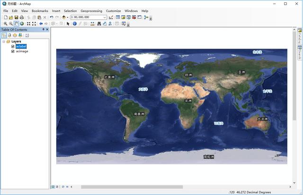Select the aclabel layer name
Image resolution: width=303 pixels, height=195 pixels.
(21, 46)
